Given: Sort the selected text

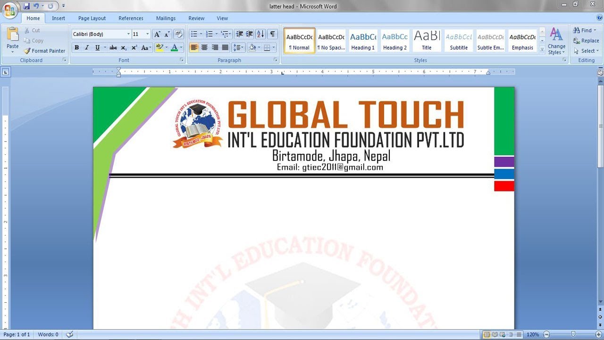Looking at the screenshot, I should click(260, 34).
